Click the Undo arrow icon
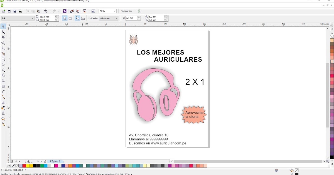Image resolution: width=334 pixels, height=175 pixels. (x=46, y=11)
